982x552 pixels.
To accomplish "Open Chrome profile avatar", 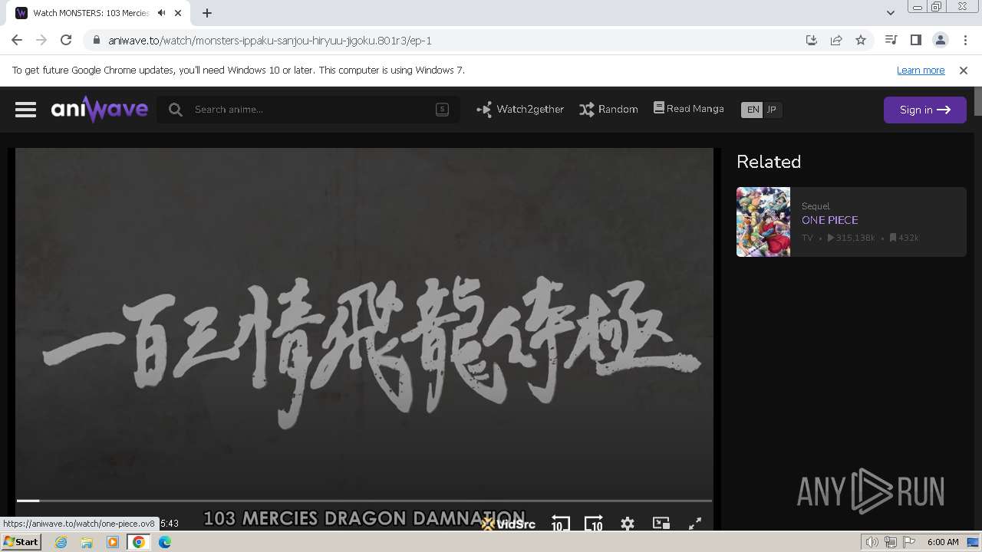I will 941,40.
